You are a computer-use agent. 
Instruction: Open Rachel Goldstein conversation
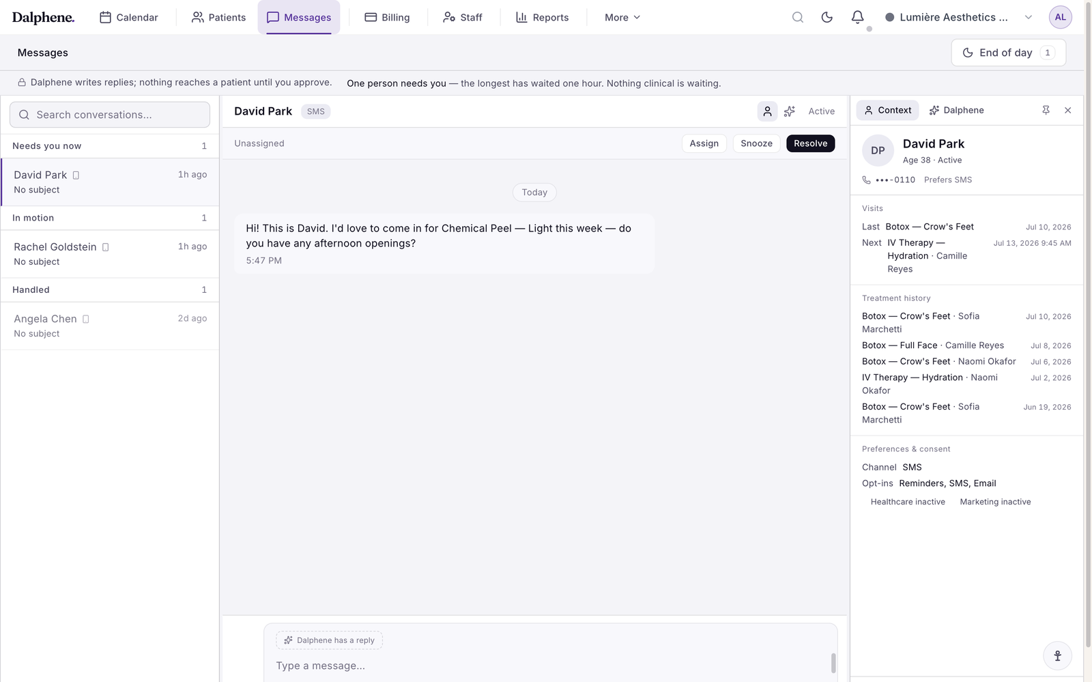click(x=110, y=254)
